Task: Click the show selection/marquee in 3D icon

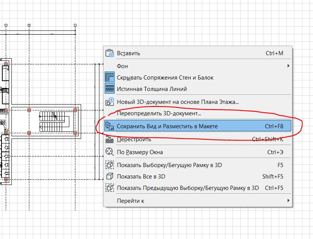Action: coord(110,165)
